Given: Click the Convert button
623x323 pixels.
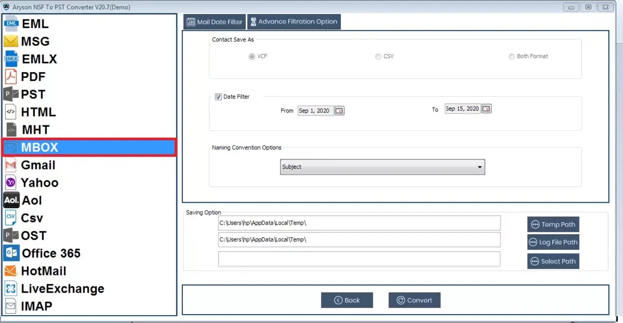Looking at the screenshot, I should pos(415,300).
